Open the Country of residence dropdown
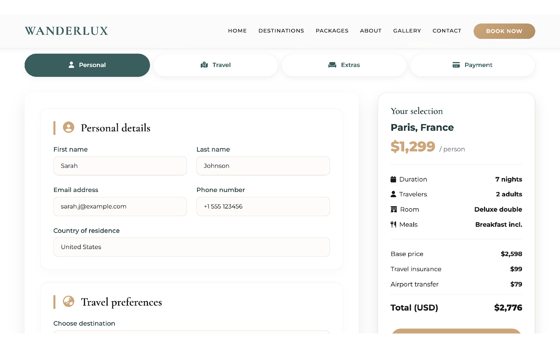Image resolution: width=560 pixels, height=348 pixels. click(192, 247)
